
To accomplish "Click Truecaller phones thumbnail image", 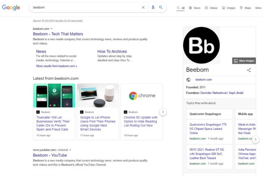I will (x=54, y=95).
